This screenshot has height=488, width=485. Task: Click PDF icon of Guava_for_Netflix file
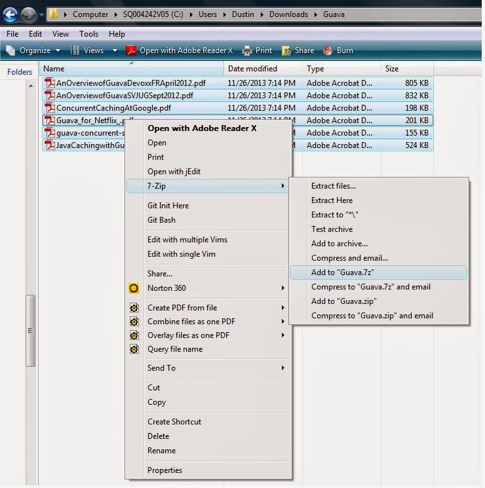(50, 120)
